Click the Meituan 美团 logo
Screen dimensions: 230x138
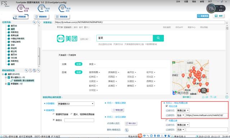[x=67, y=38]
